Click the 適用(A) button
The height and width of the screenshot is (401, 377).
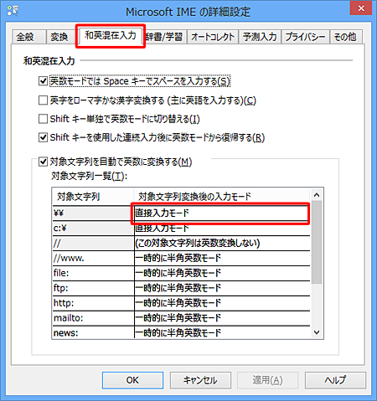click(267, 380)
